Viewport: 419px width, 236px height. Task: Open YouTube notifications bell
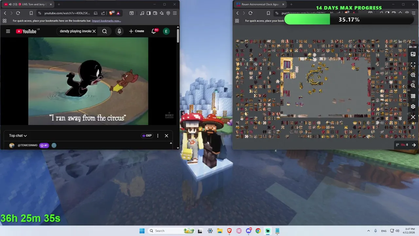[x=154, y=31]
